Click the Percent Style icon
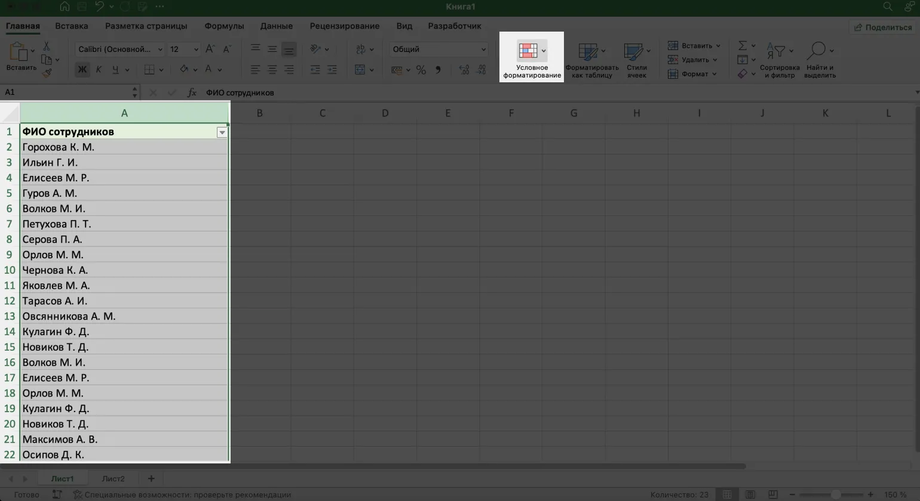920x501 pixels. [x=421, y=70]
